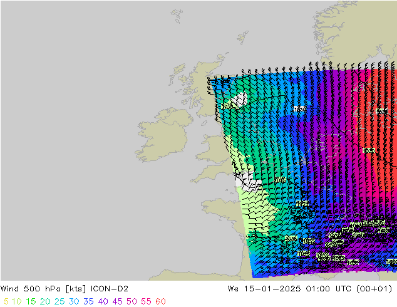Select the pink 55 legend value
This screenshot has width=397, height=307.
click(146, 301)
